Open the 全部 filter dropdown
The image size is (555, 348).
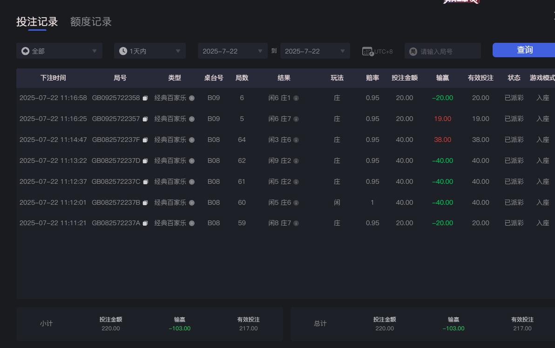pos(59,51)
